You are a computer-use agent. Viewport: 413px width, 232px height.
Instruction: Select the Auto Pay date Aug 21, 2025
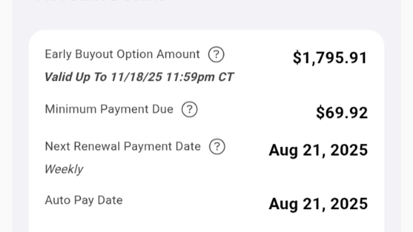318,204
